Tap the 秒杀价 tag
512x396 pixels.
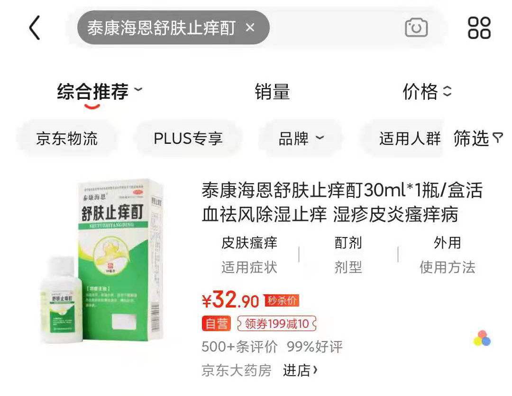[x=282, y=300]
